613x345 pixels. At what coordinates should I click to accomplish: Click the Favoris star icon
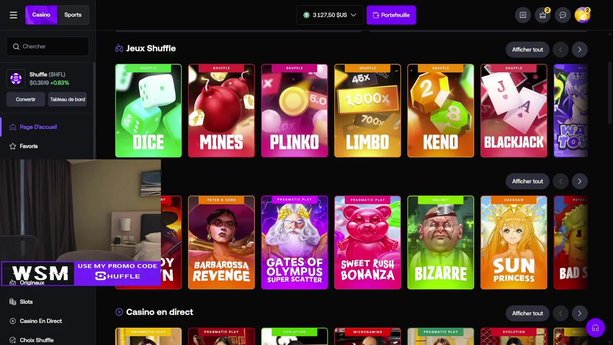(x=13, y=146)
